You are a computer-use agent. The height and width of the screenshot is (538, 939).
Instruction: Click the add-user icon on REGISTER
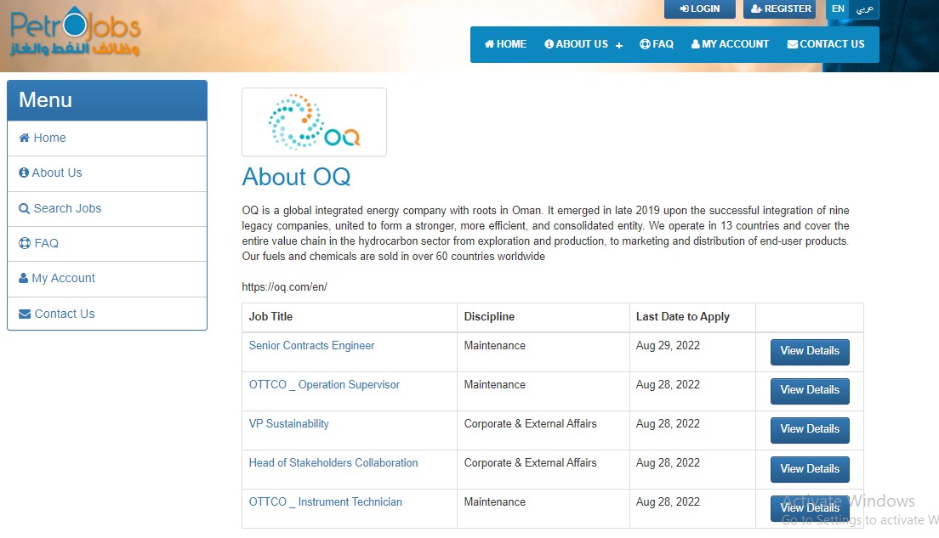point(756,9)
